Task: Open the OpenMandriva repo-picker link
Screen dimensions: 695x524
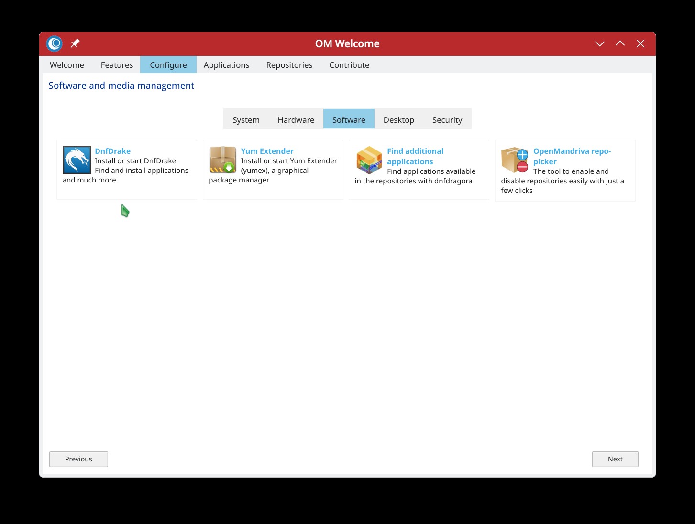Action: (x=572, y=156)
